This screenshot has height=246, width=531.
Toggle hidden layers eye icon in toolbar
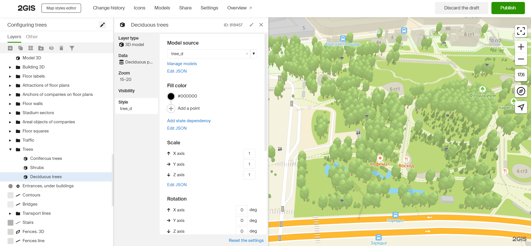[x=51, y=48]
